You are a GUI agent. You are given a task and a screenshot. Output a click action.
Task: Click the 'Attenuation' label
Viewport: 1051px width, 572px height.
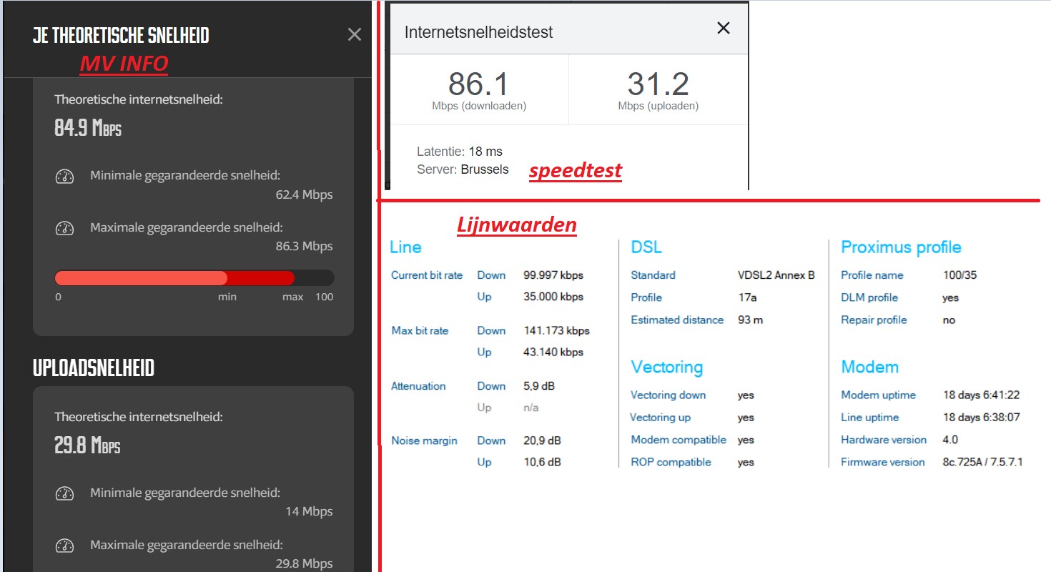pyautogui.click(x=418, y=386)
